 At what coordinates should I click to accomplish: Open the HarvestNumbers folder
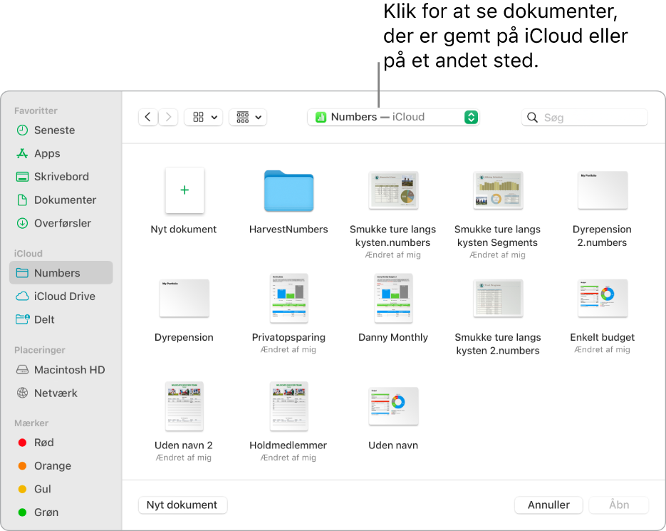click(x=288, y=191)
